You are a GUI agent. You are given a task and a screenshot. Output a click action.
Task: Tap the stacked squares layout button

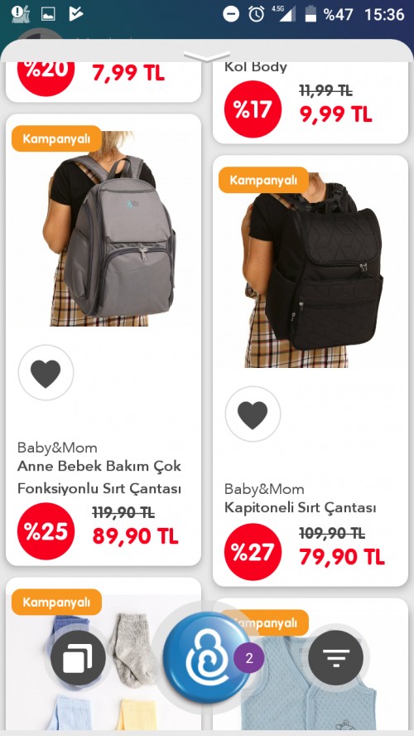(x=78, y=657)
